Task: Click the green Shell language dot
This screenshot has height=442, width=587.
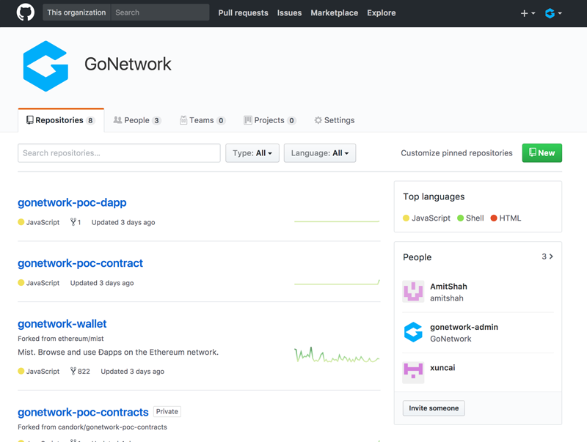Action: coord(461,218)
